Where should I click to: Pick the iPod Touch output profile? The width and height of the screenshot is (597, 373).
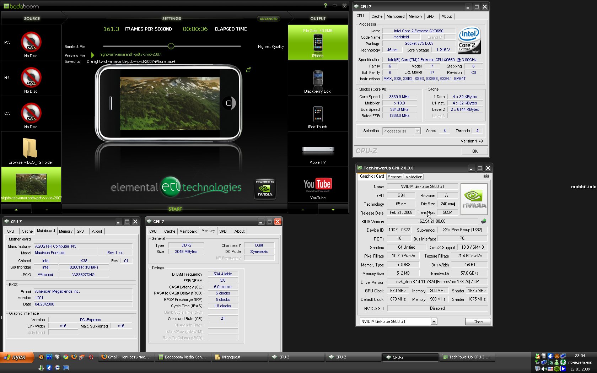click(318, 114)
